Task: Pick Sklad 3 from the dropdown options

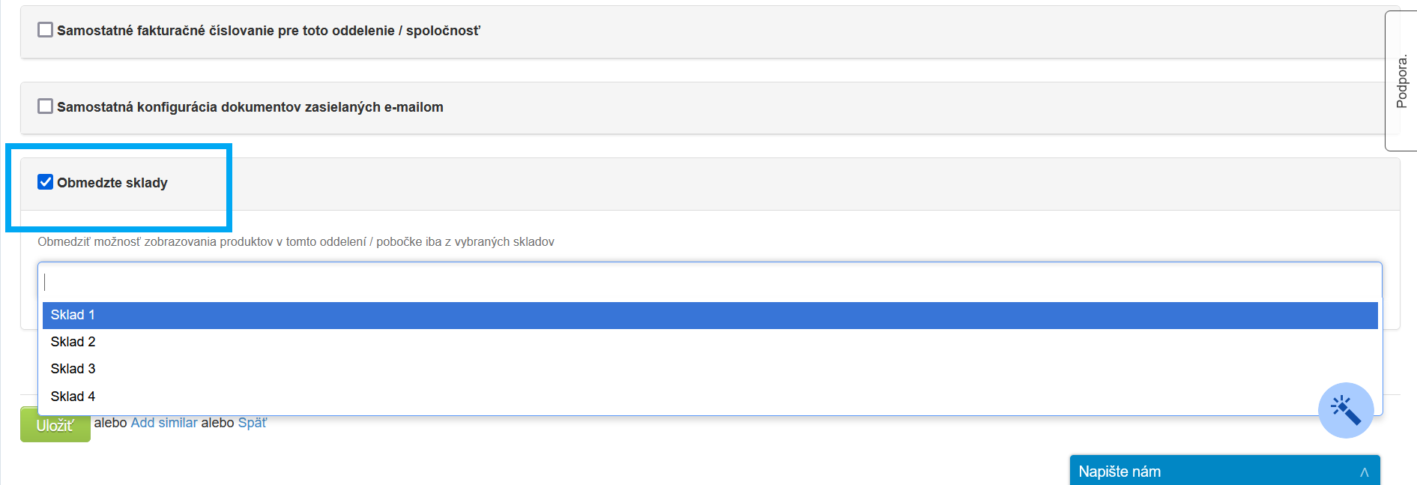Action: tap(73, 369)
